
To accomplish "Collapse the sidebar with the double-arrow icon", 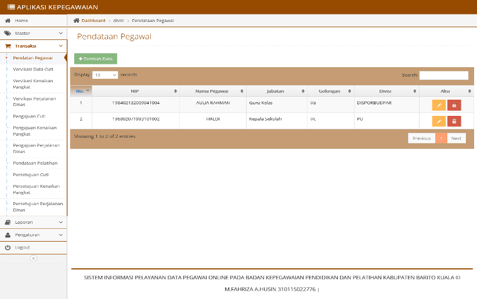I will click(x=34, y=258).
